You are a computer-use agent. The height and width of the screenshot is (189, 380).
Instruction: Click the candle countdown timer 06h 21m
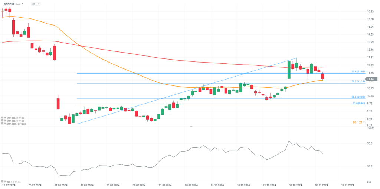coord(359,122)
